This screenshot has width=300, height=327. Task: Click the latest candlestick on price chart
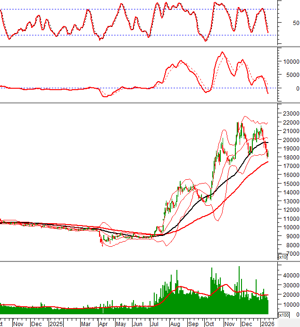click(268, 166)
